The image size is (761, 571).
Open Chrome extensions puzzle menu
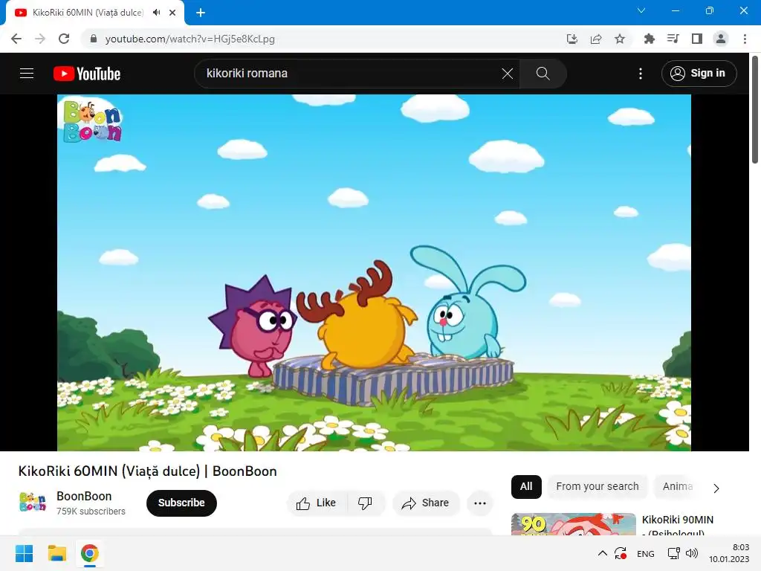tap(649, 39)
